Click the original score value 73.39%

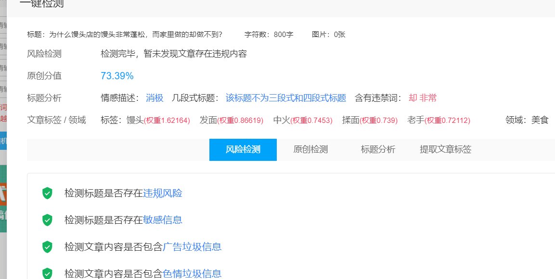pyautogui.click(x=117, y=76)
